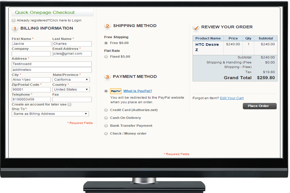Viewport: 290px width, 193px height.
Task: Click the Zip/Postal Code field 90001
Action: tap(31, 90)
